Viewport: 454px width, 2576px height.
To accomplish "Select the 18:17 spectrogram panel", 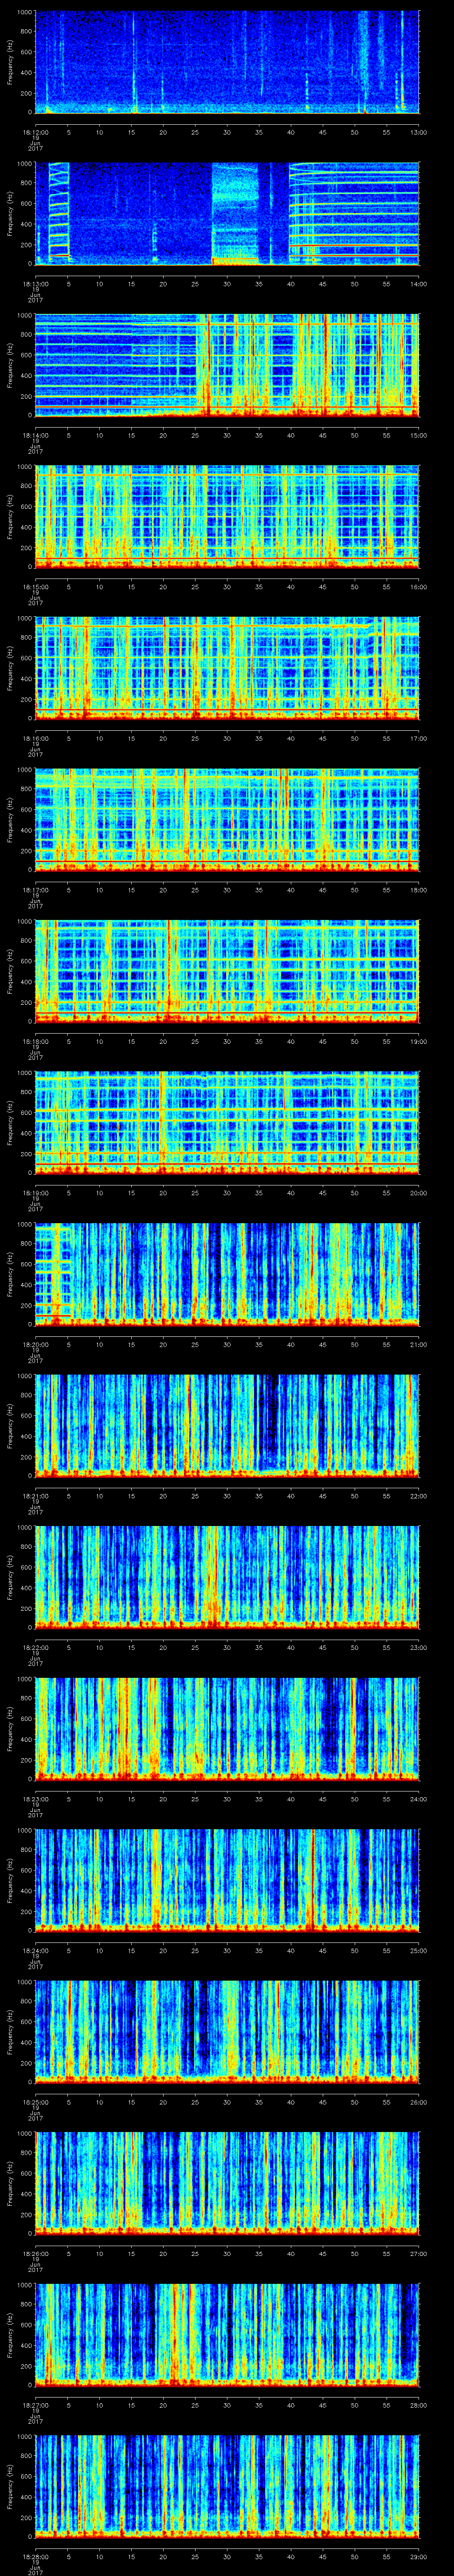I will pyautogui.click(x=227, y=819).
